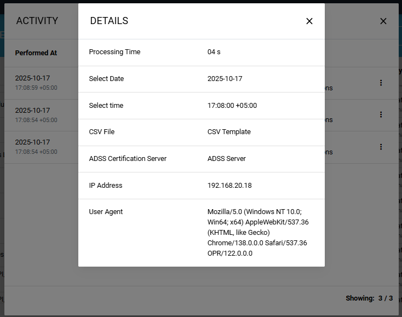Click the ACTIVITY panel heading

click(x=37, y=21)
